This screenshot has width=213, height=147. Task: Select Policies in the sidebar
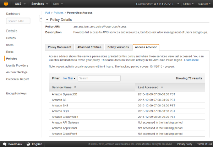coord(12,59)
